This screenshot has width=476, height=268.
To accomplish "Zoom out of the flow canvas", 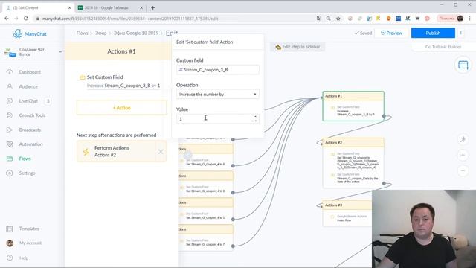I will (x=463, y=170).
